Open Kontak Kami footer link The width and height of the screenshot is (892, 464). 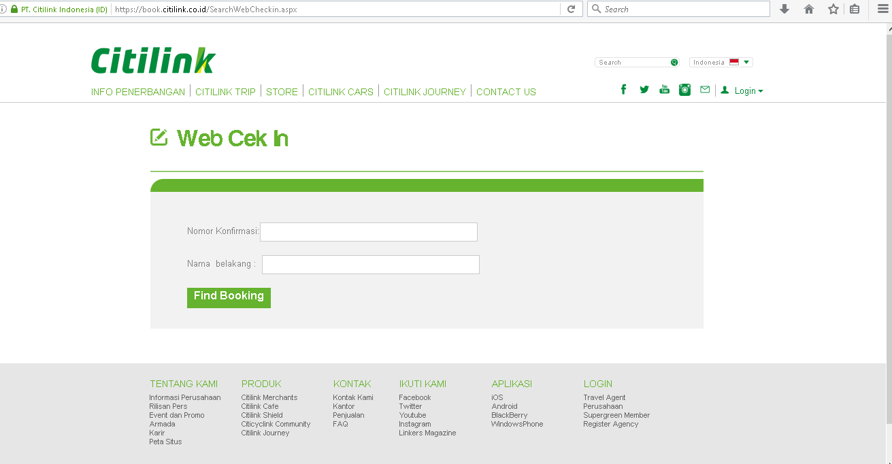[x=353, y=397]
